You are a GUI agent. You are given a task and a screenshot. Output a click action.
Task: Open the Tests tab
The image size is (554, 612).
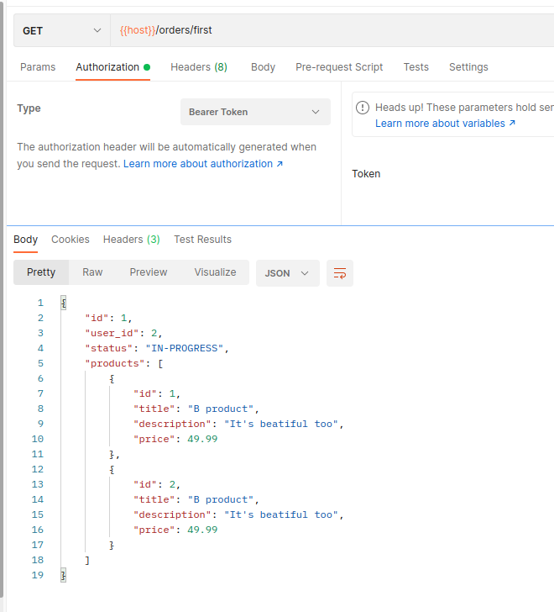pyautogui.click(x=415, y=67)
